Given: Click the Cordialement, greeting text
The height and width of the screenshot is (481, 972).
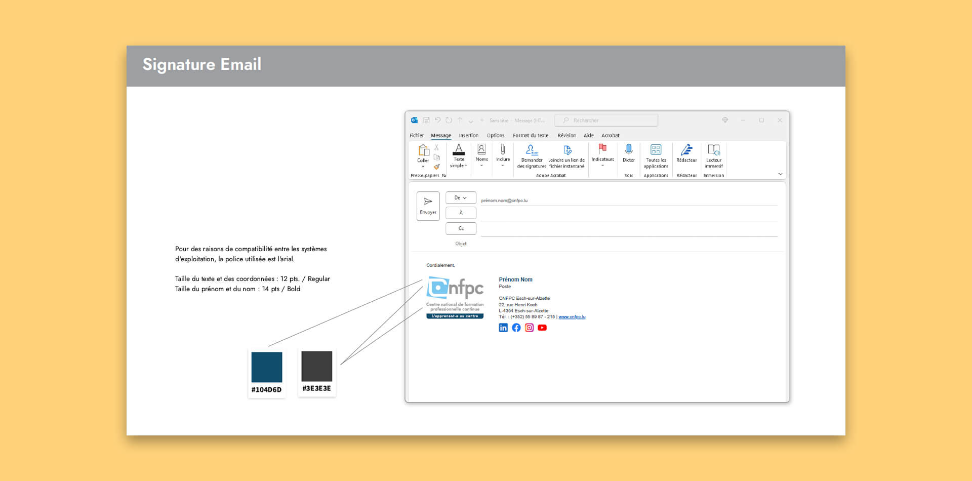Looking at the screenshot, I should click(440, 265).
